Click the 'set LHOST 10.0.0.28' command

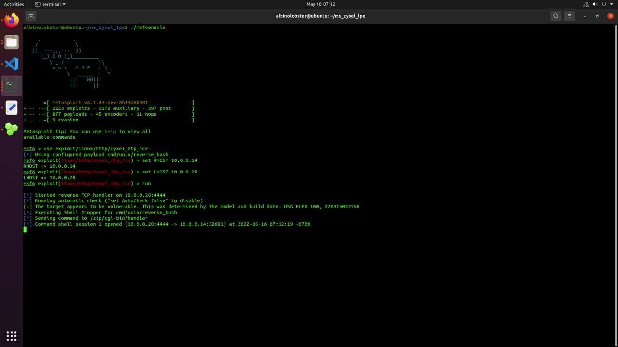pyautogui.click(x=169, y=172)
